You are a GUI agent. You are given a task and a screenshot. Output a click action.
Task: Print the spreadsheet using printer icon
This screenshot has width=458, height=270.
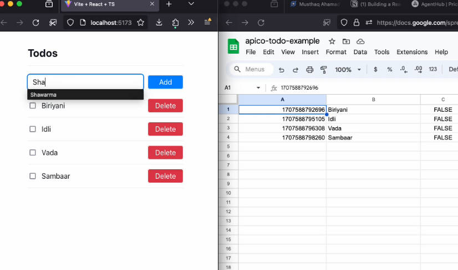click(x=310, y=70)
